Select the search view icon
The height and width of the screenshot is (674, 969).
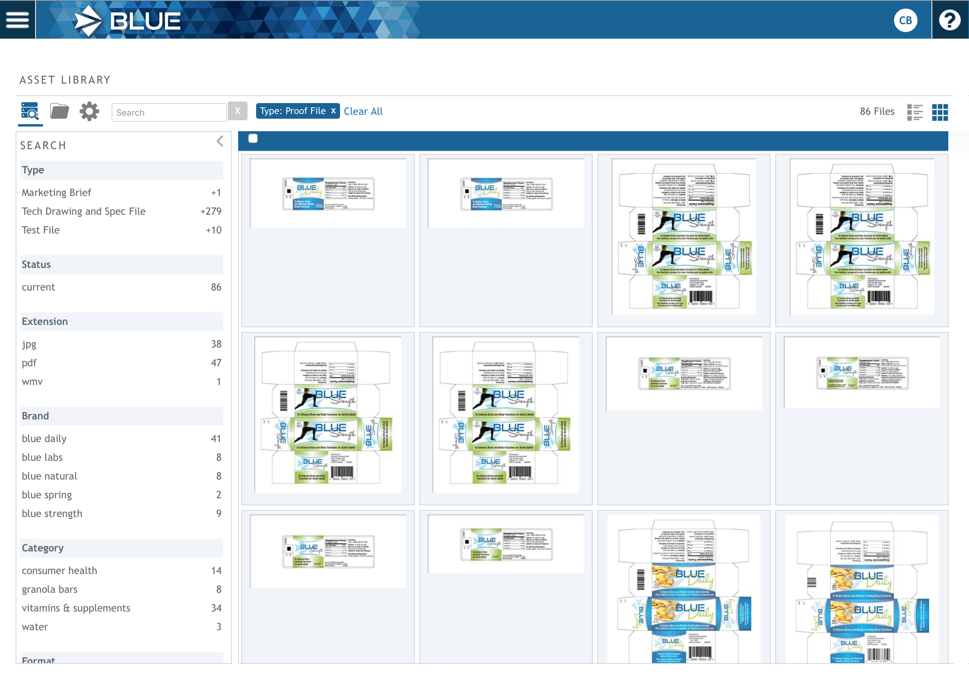tap(30, 112)
